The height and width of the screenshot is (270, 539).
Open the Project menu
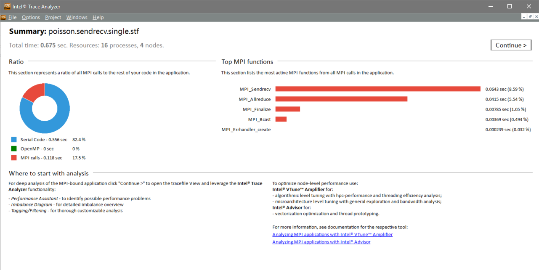pos(53,17)
